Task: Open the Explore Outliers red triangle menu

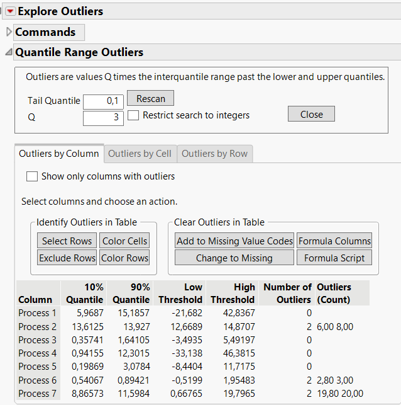Action: pyautogui.click(x=10, y=11)
